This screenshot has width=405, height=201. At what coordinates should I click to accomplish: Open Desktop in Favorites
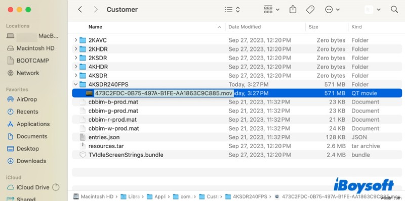[x=28, y=148]
